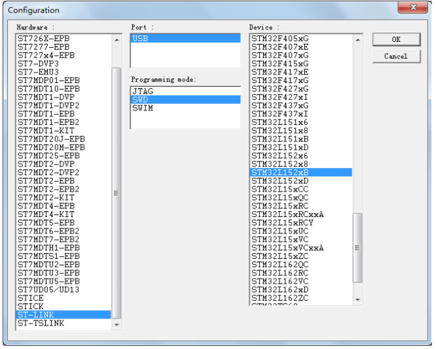Select ST727x4-EPB hardware

point(64,55)
